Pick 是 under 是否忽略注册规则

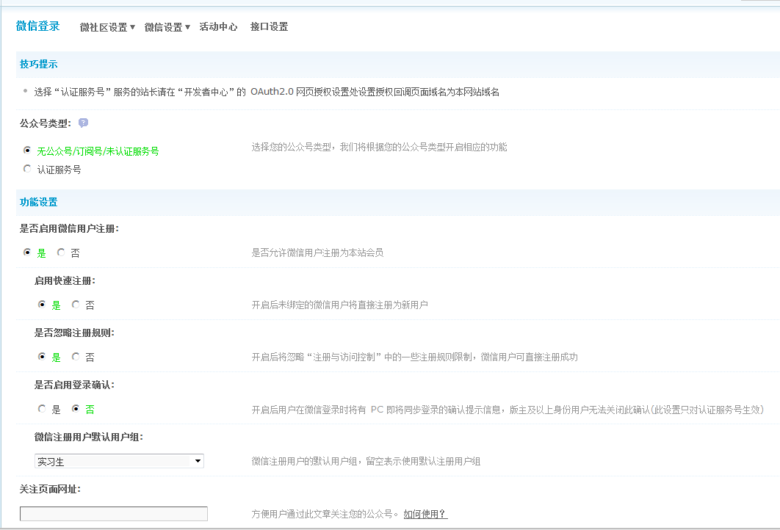pyautogui.click(x=42, y=357)
